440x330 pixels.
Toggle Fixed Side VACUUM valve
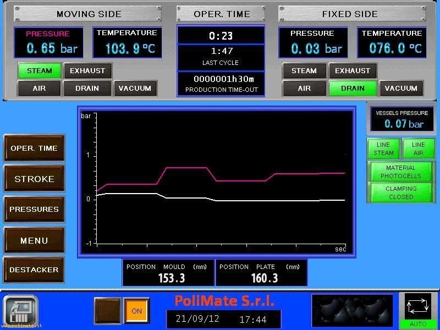(401, 89)
